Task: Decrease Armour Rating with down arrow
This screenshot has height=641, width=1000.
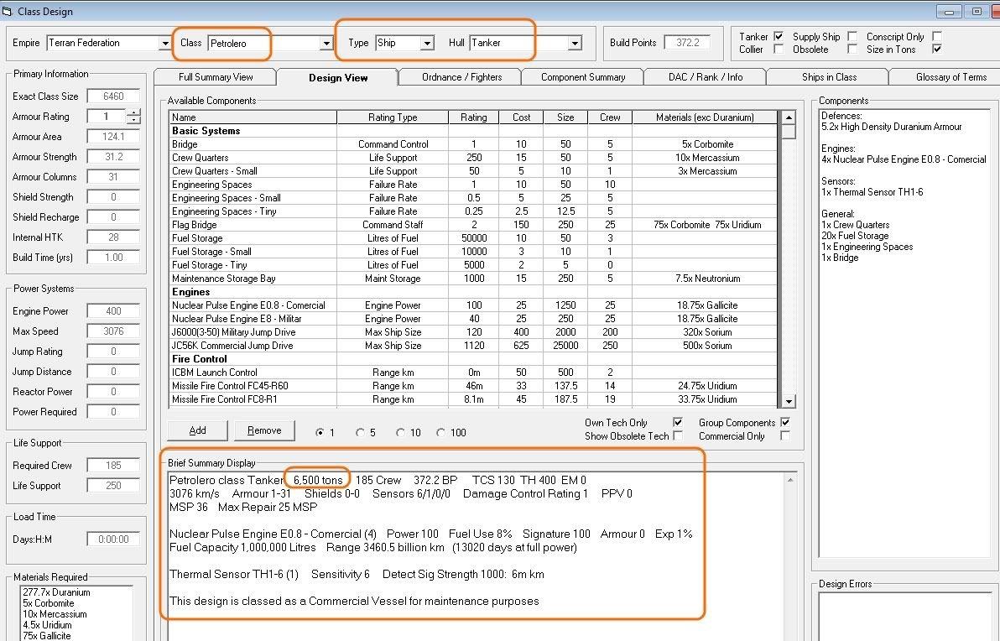Action: click(133, 120)
